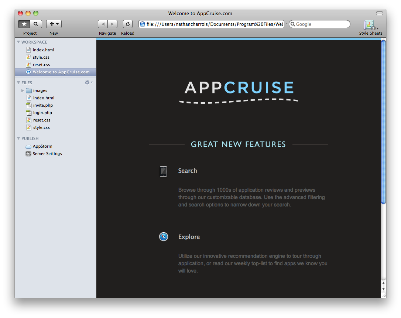The image size is (401, 318).
Task: Select reset.css in FILES list
Action: 42,120
